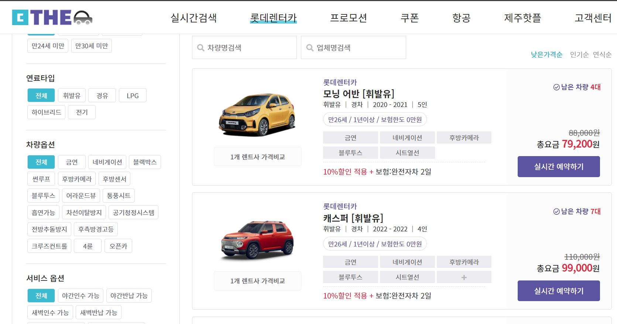Focus the 업체명검색 input
The width and height of the screenshot is (617, 324).
point(353,47)
